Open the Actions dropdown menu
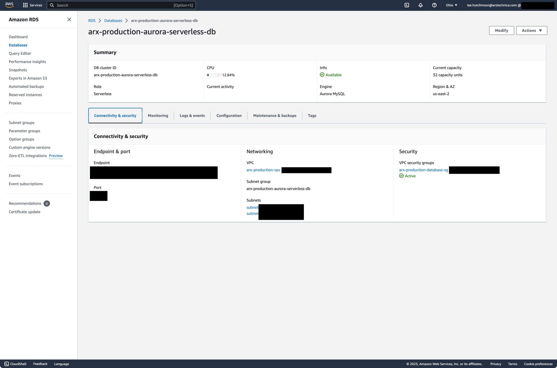The image size is (557, 368). (532, 30)
